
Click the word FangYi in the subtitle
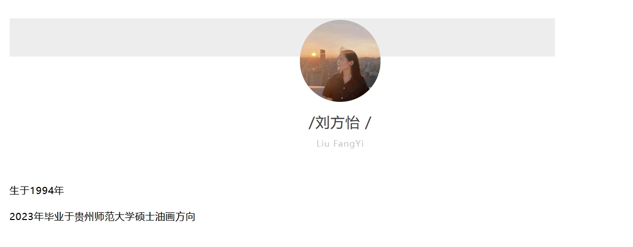coord(348,144)
